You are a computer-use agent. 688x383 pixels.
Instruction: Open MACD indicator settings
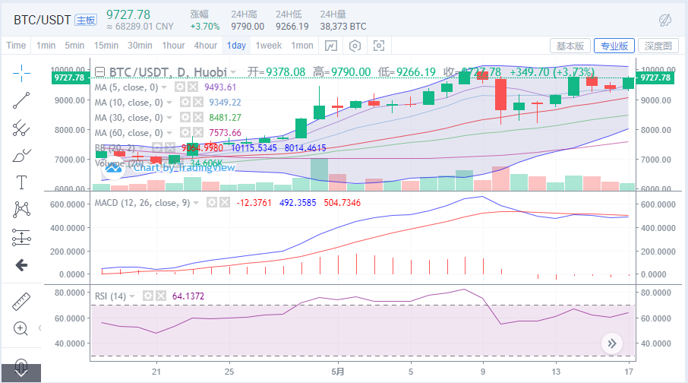pyautogui.click(x=212, y=202)
